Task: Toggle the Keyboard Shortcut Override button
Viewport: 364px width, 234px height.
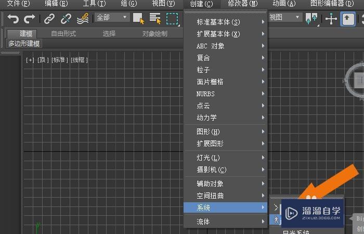Action: (x=347, y=19)
